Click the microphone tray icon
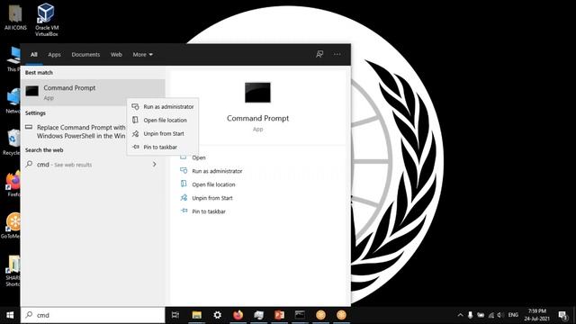The image size is (576, 324). [x=470, y=315]
